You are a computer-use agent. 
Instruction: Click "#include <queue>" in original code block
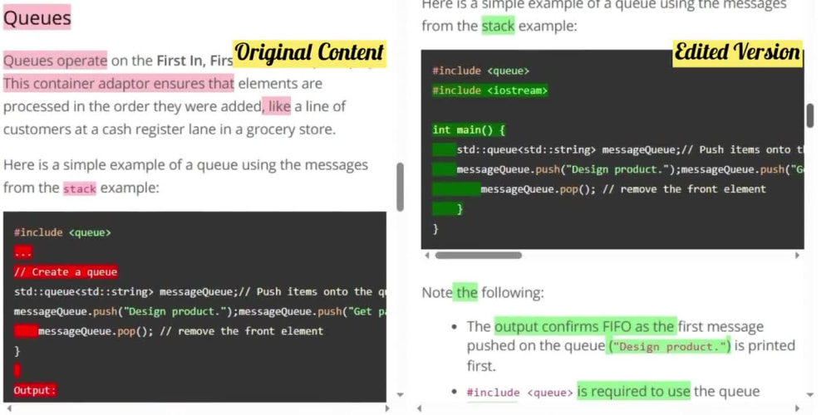pyautogui.click(x=62, y=232)
